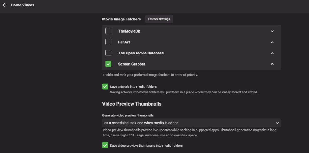Toggle Save video preview thumbnails into media folders
The height and width of the screenshot is (153, 309).
click(x=105, y=145)
